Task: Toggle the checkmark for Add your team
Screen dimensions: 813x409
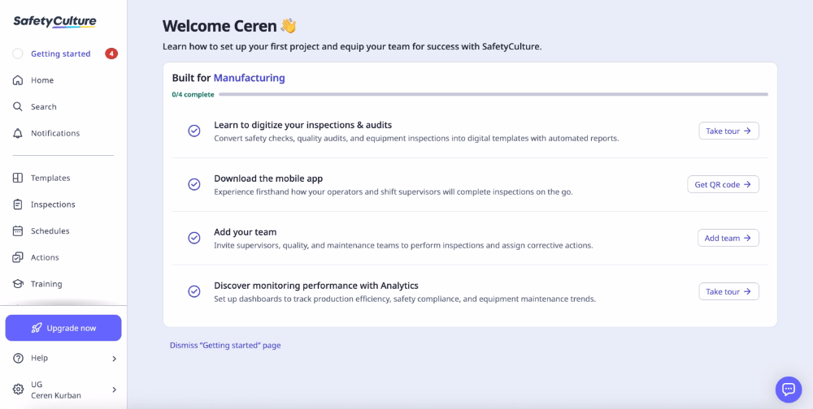Action: [x=194, y=238]
